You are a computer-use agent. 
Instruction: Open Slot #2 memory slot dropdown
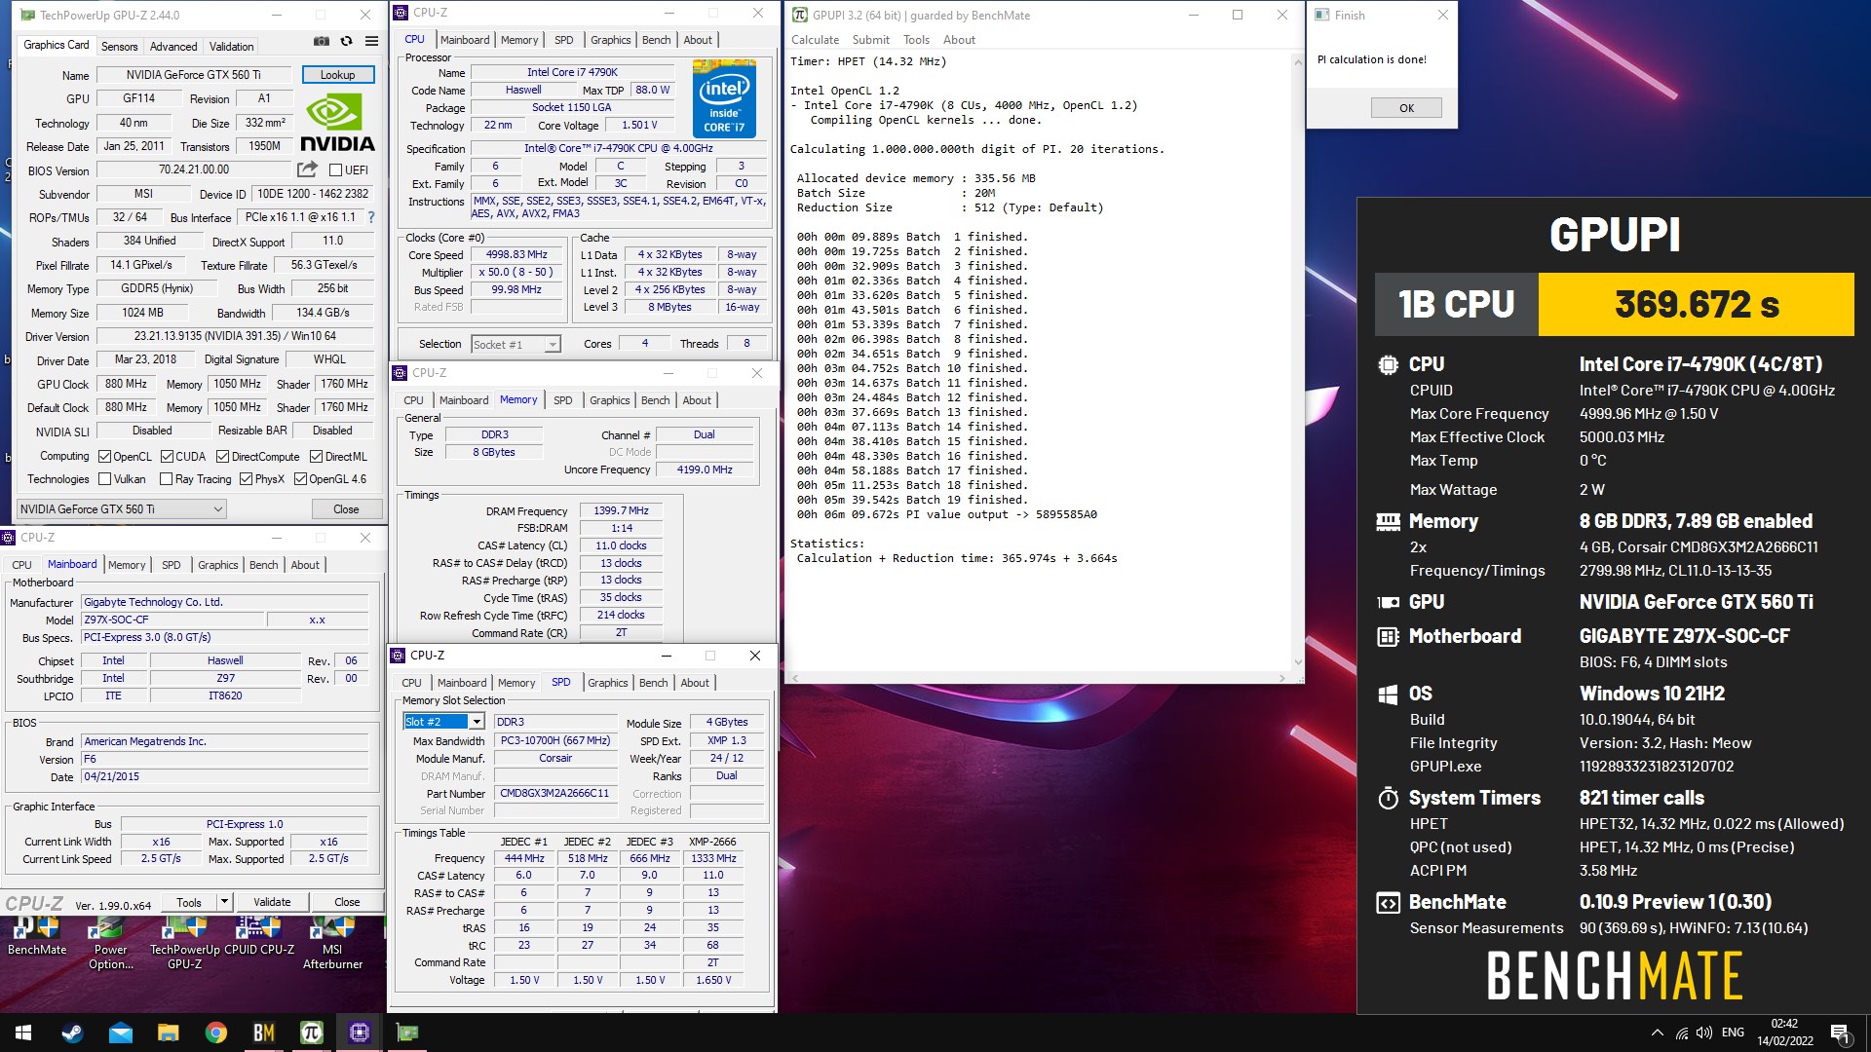pyautogui.click(x=443, y=722)
